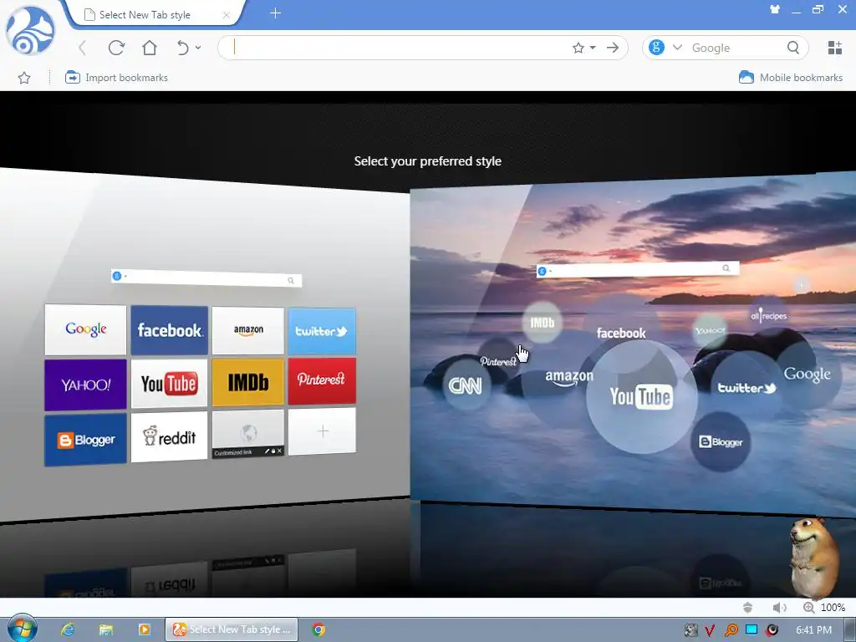Image resolution: width=856 pixels, height=642 pixels.
Task: Click the Twitter bubble in scenic style
Action: click(x=746, y=388)
